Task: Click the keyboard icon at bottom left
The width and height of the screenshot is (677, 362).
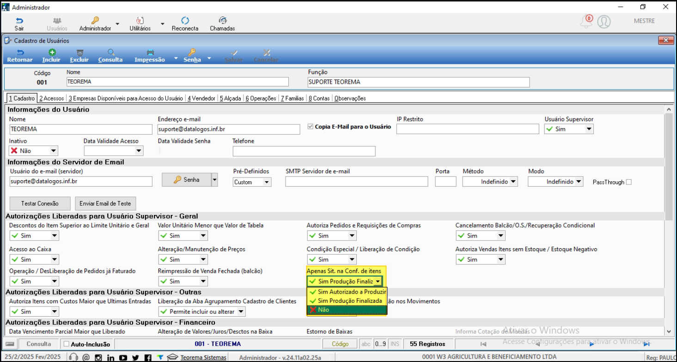Action: pyautogui.click(x=10, y=344)
